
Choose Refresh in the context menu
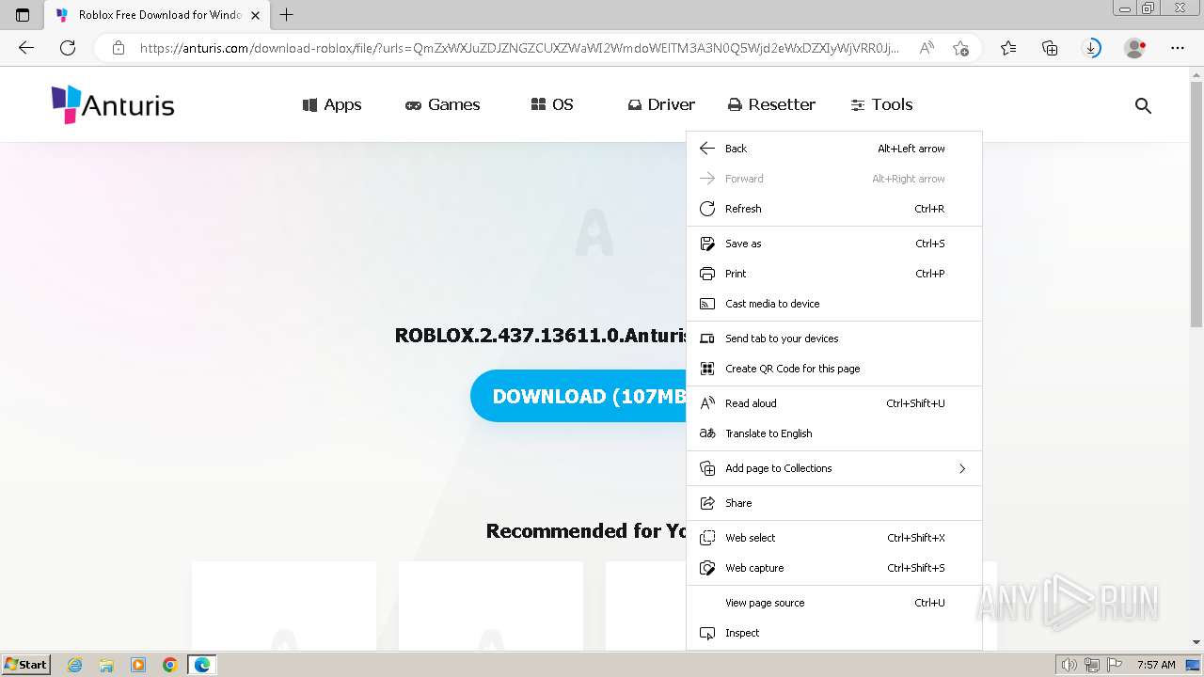click(x=834, y=209)
